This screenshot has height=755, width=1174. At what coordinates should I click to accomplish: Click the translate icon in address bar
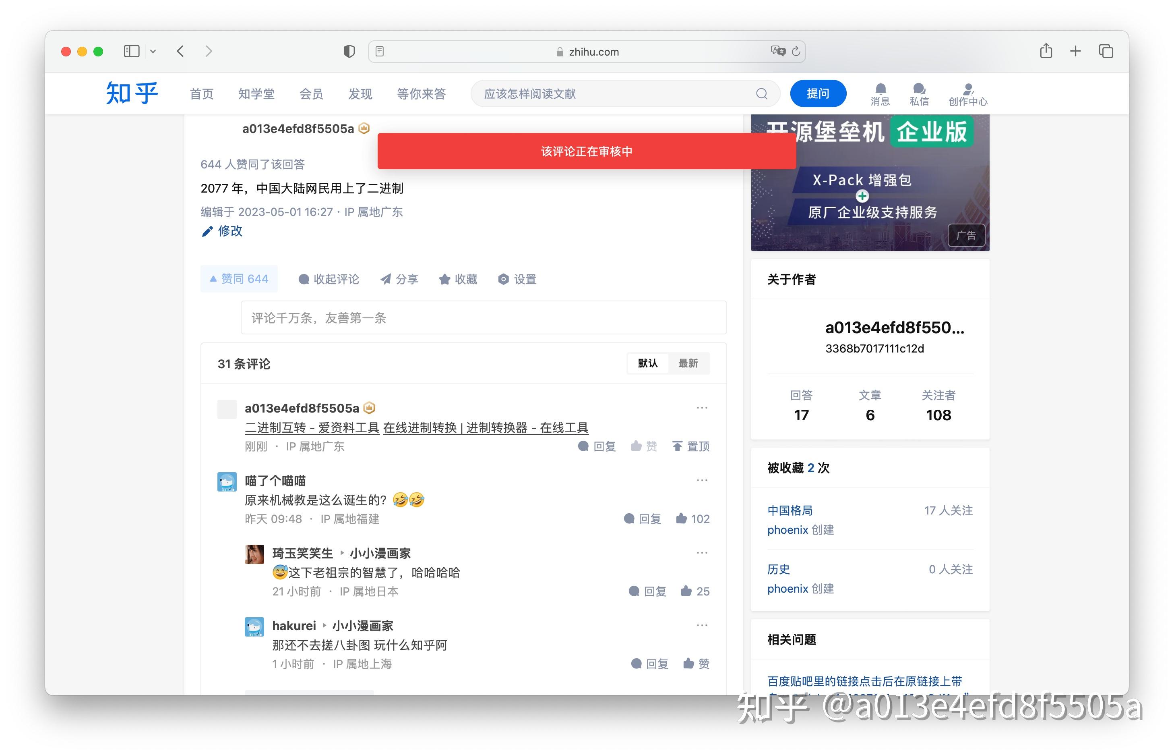tap(777, 51)
